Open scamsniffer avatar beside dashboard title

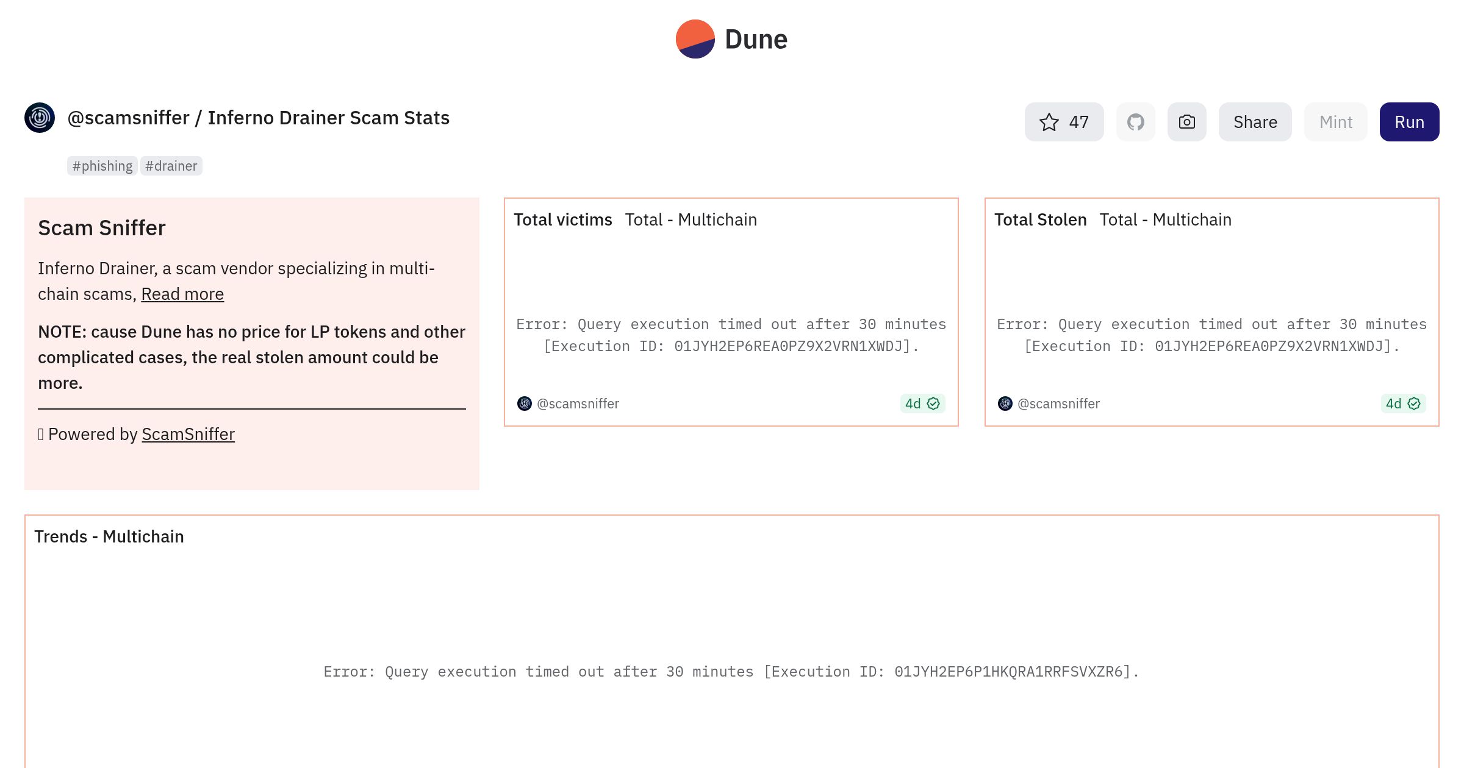pyautogui.click(x=40, y=118)
